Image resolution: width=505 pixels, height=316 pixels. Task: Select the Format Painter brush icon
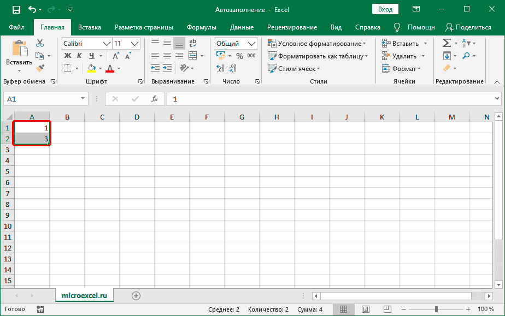click(x=40, y=68)
